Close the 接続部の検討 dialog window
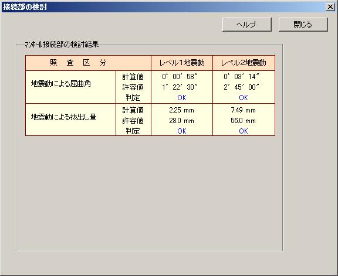Image resolution: width=338 pixels, height=276 pixels. coord(330,7)
